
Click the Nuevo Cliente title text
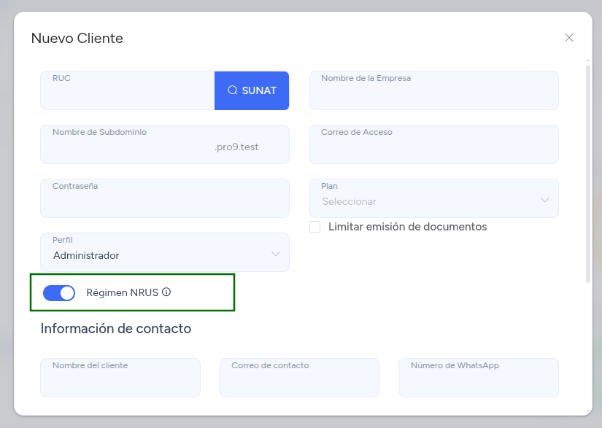coord(77,39)
